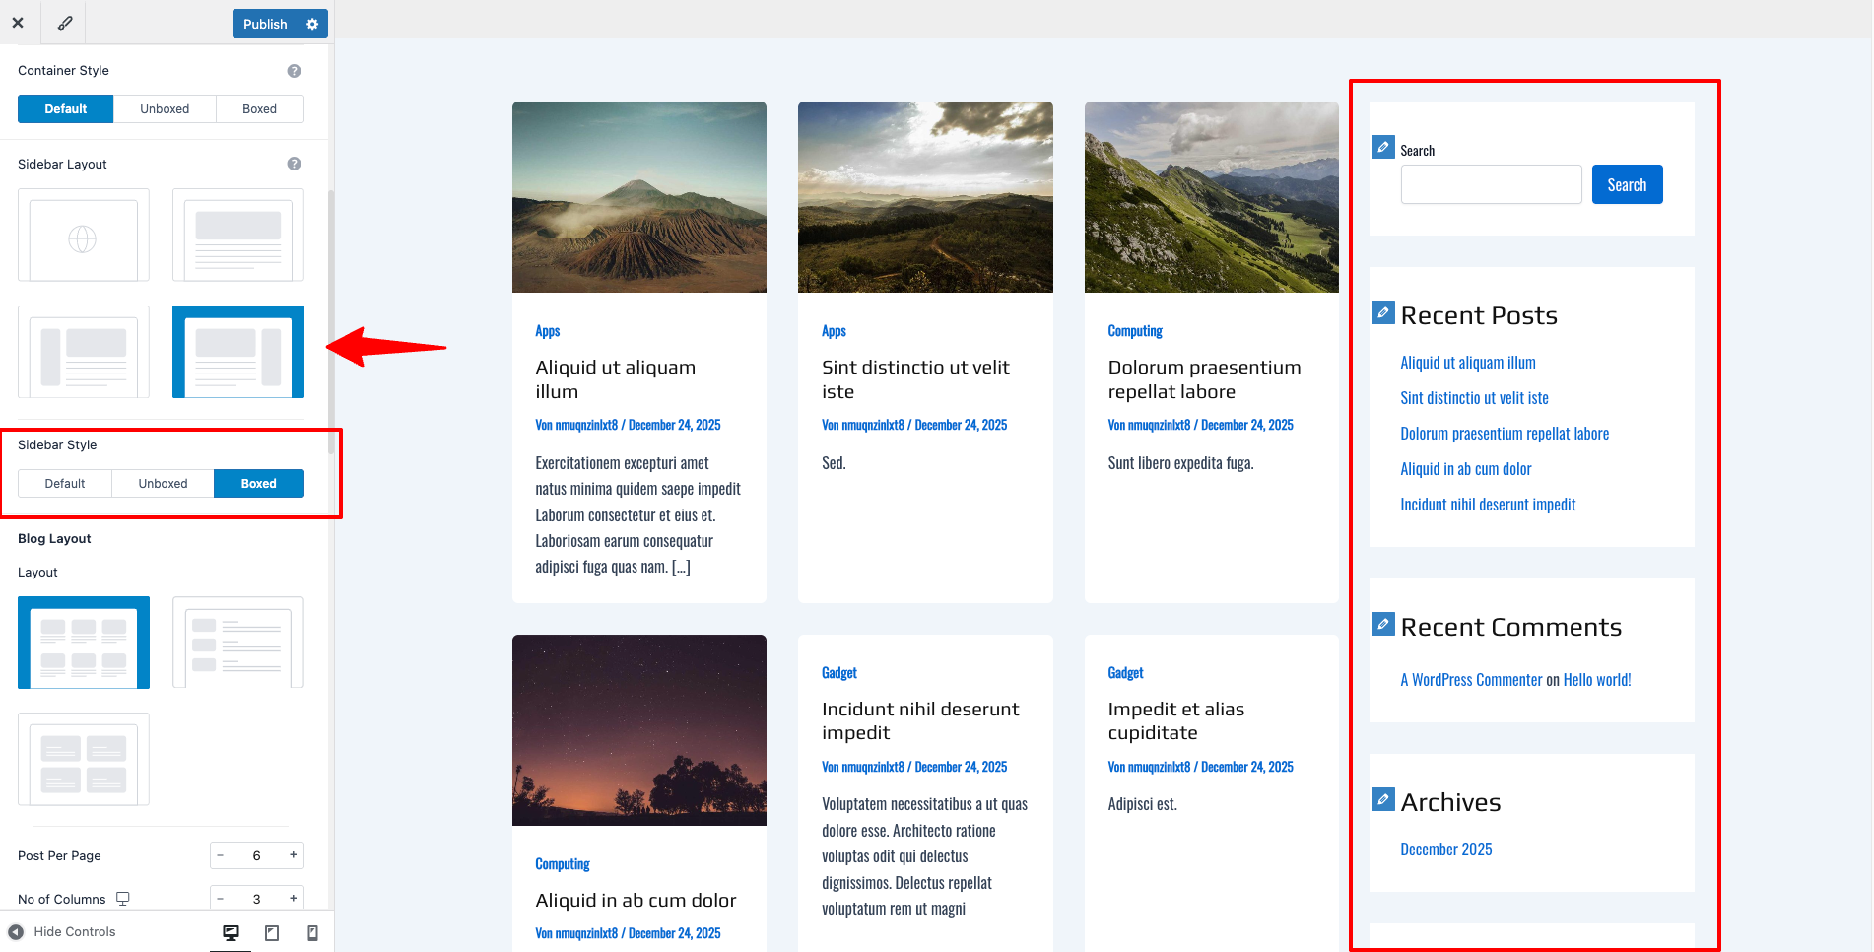Screen dimensions: 1874x952
Task: Edit the Search widget pencil icon
Action: (1383, 147)
